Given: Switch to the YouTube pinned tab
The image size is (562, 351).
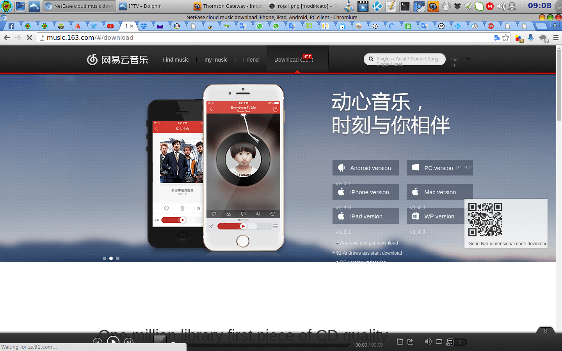Looking at the screenshot, I should 110,26.
